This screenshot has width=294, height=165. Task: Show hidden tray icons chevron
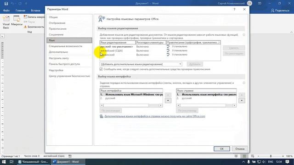tap(243, 162)
